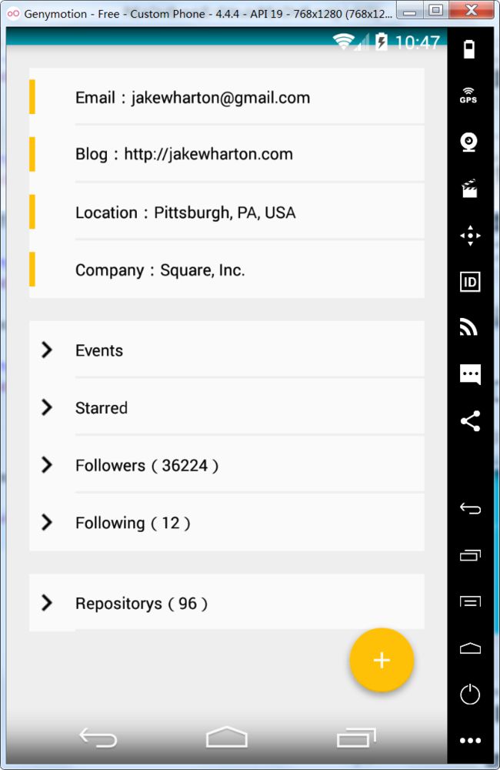Screen dimensions: 500x770
Task: Expand the Starred row chevron
Action: [47, 407]
